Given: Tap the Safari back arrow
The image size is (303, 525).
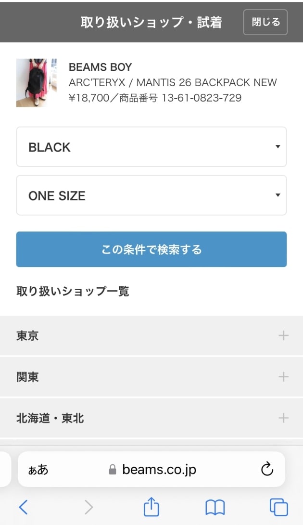Looking at the screenshot, I should coord(23,507).
